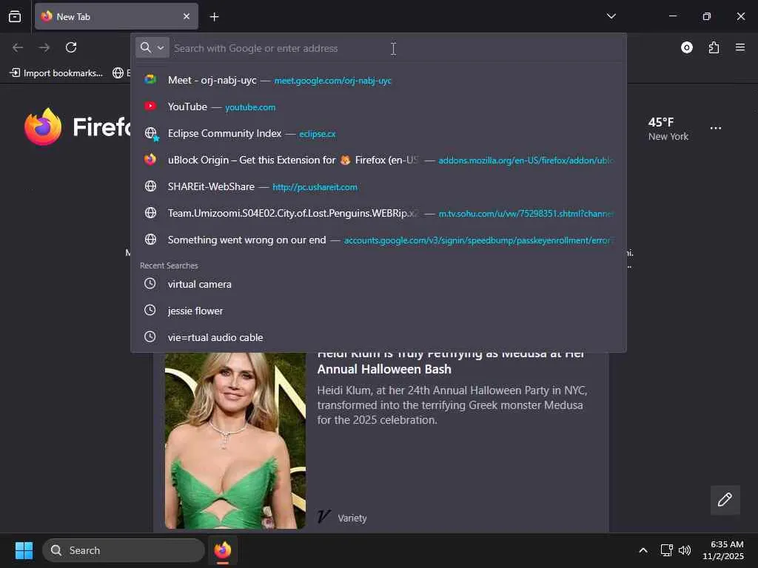Screen dimensions: 758x568
Task: Click the clock icon beside jessie flower
Action: [x=150, y=310]
